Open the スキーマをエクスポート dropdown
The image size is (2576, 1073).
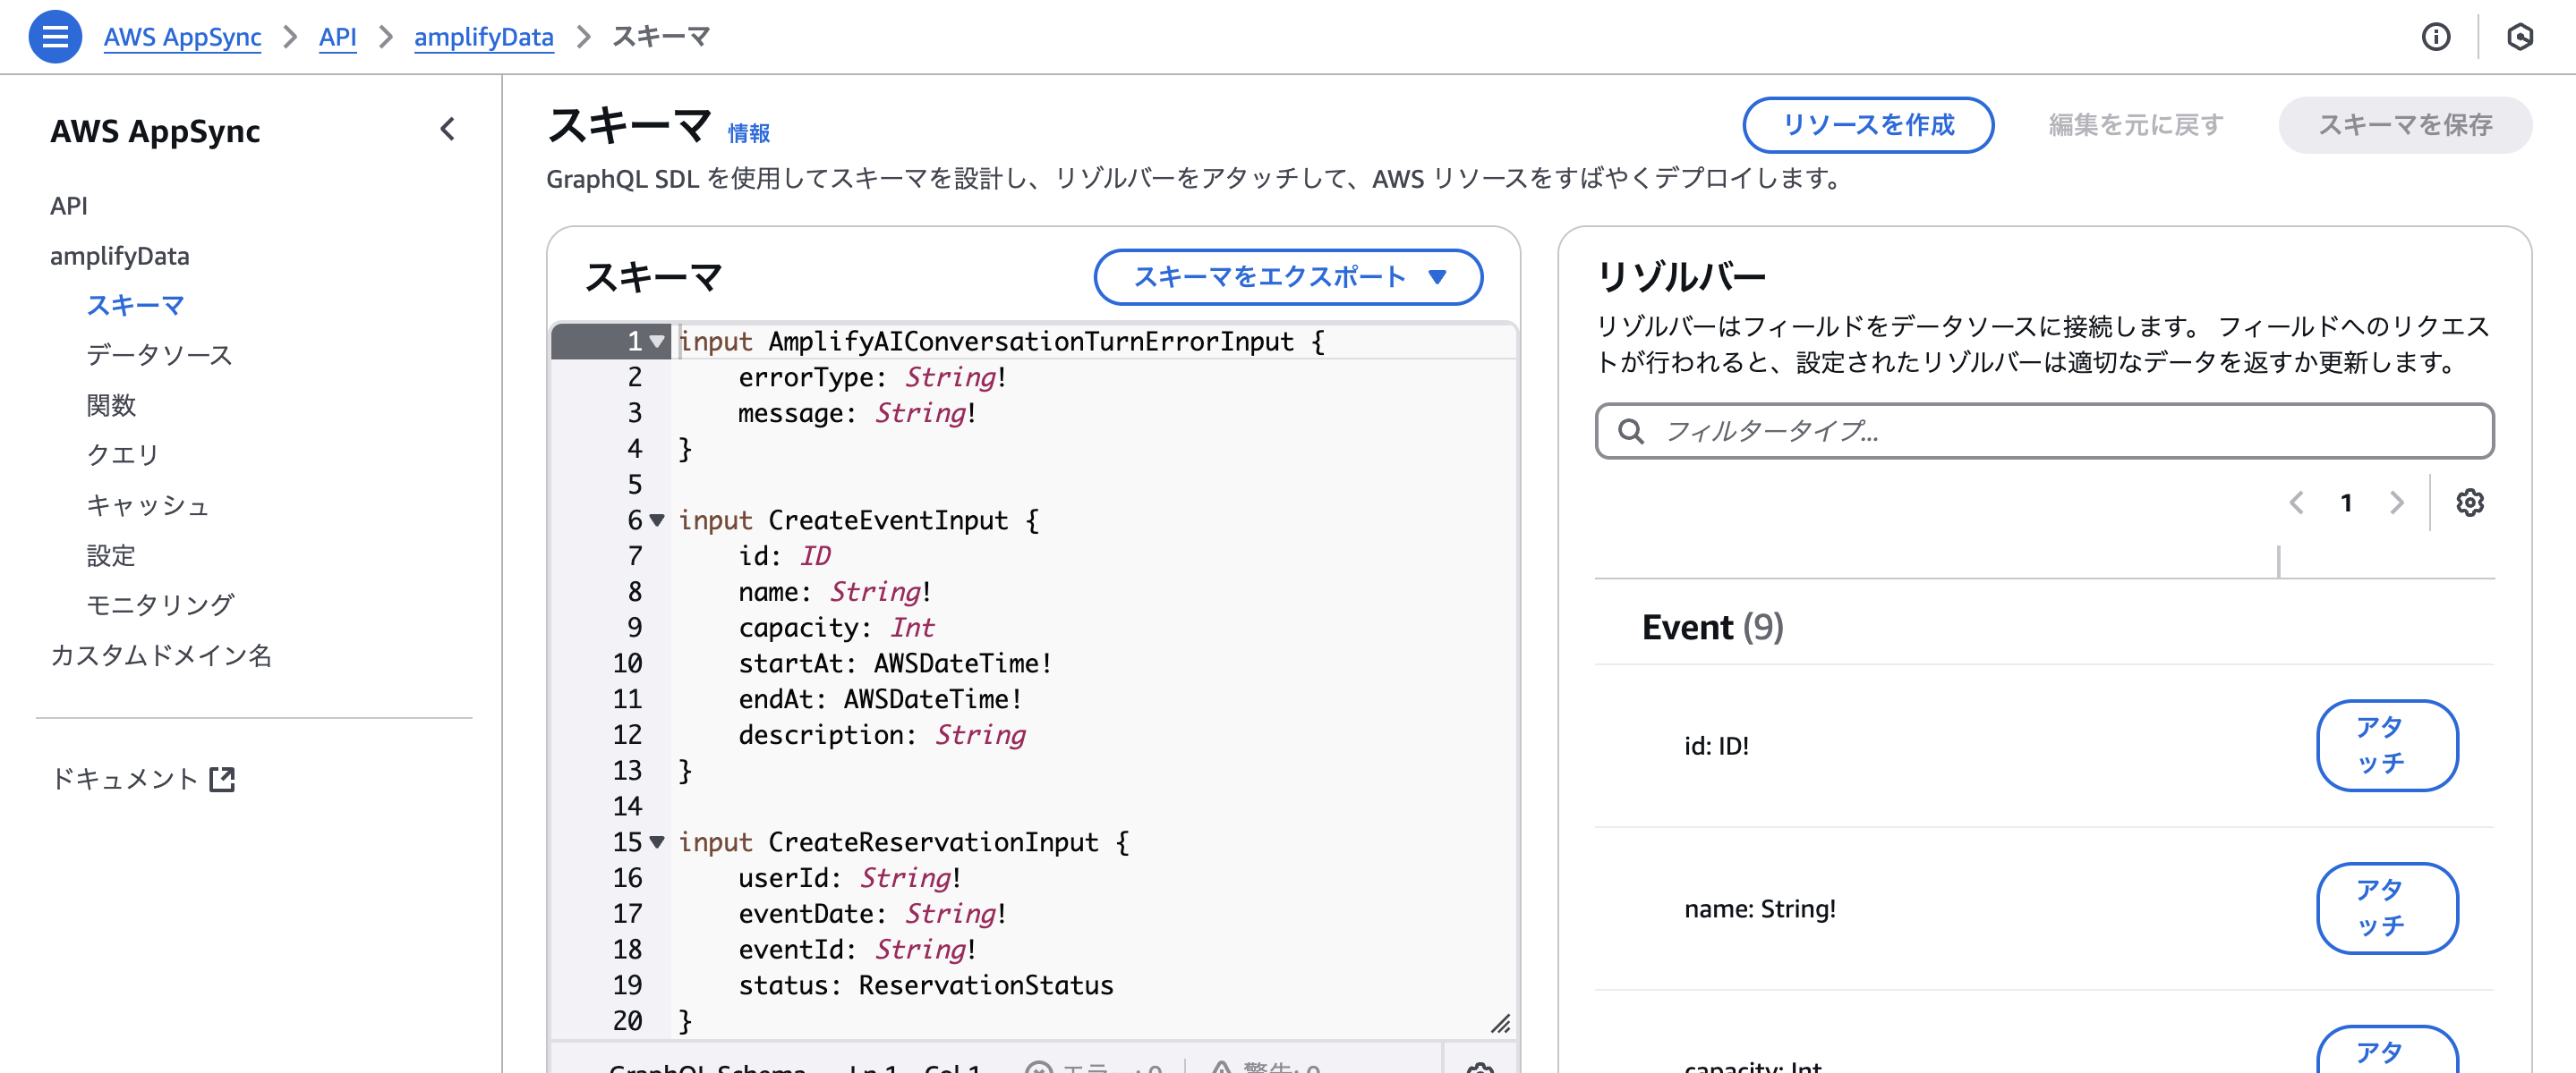(x=1287, y=276)
